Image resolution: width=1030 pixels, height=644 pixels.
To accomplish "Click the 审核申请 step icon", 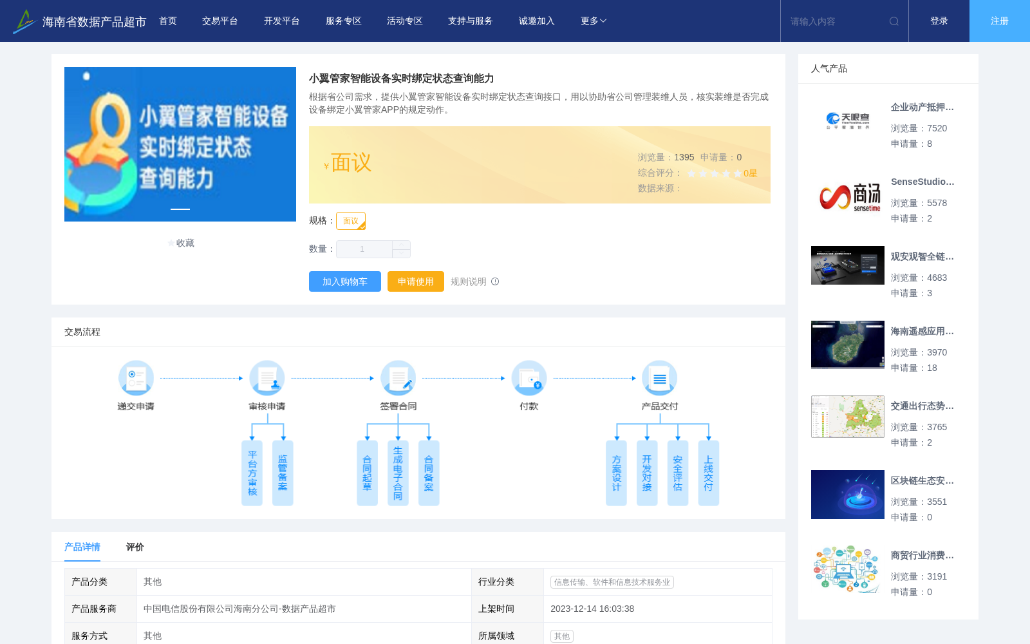I will pos(267,377).
